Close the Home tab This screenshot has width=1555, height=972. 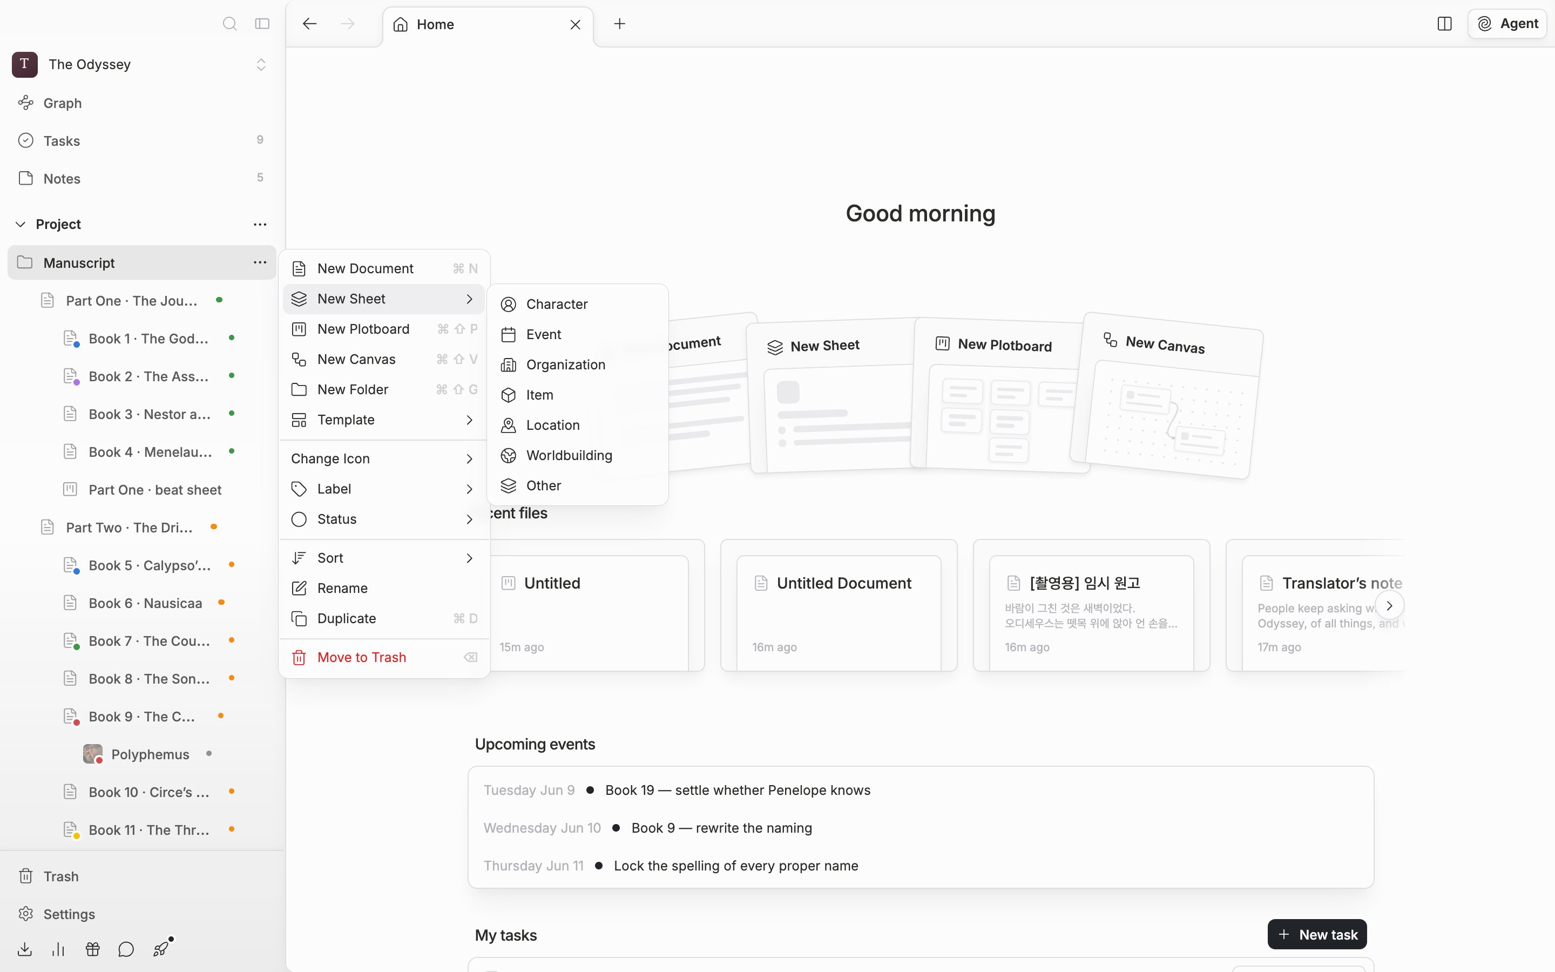click(x=575, y=24)
